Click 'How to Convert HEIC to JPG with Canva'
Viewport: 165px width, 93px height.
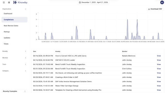click(x=71, y=56)
